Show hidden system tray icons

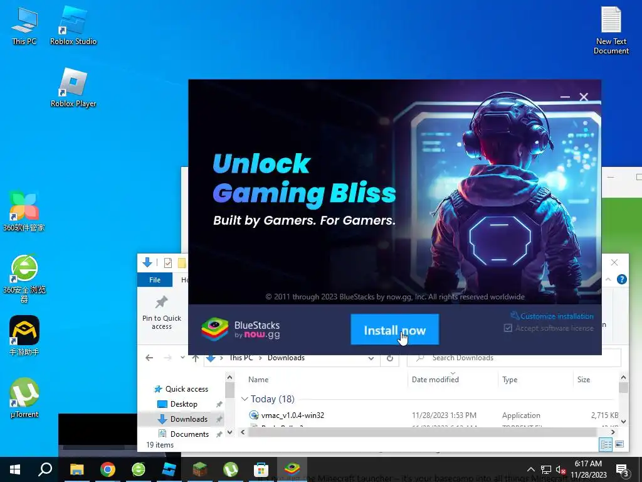point(530,469)
